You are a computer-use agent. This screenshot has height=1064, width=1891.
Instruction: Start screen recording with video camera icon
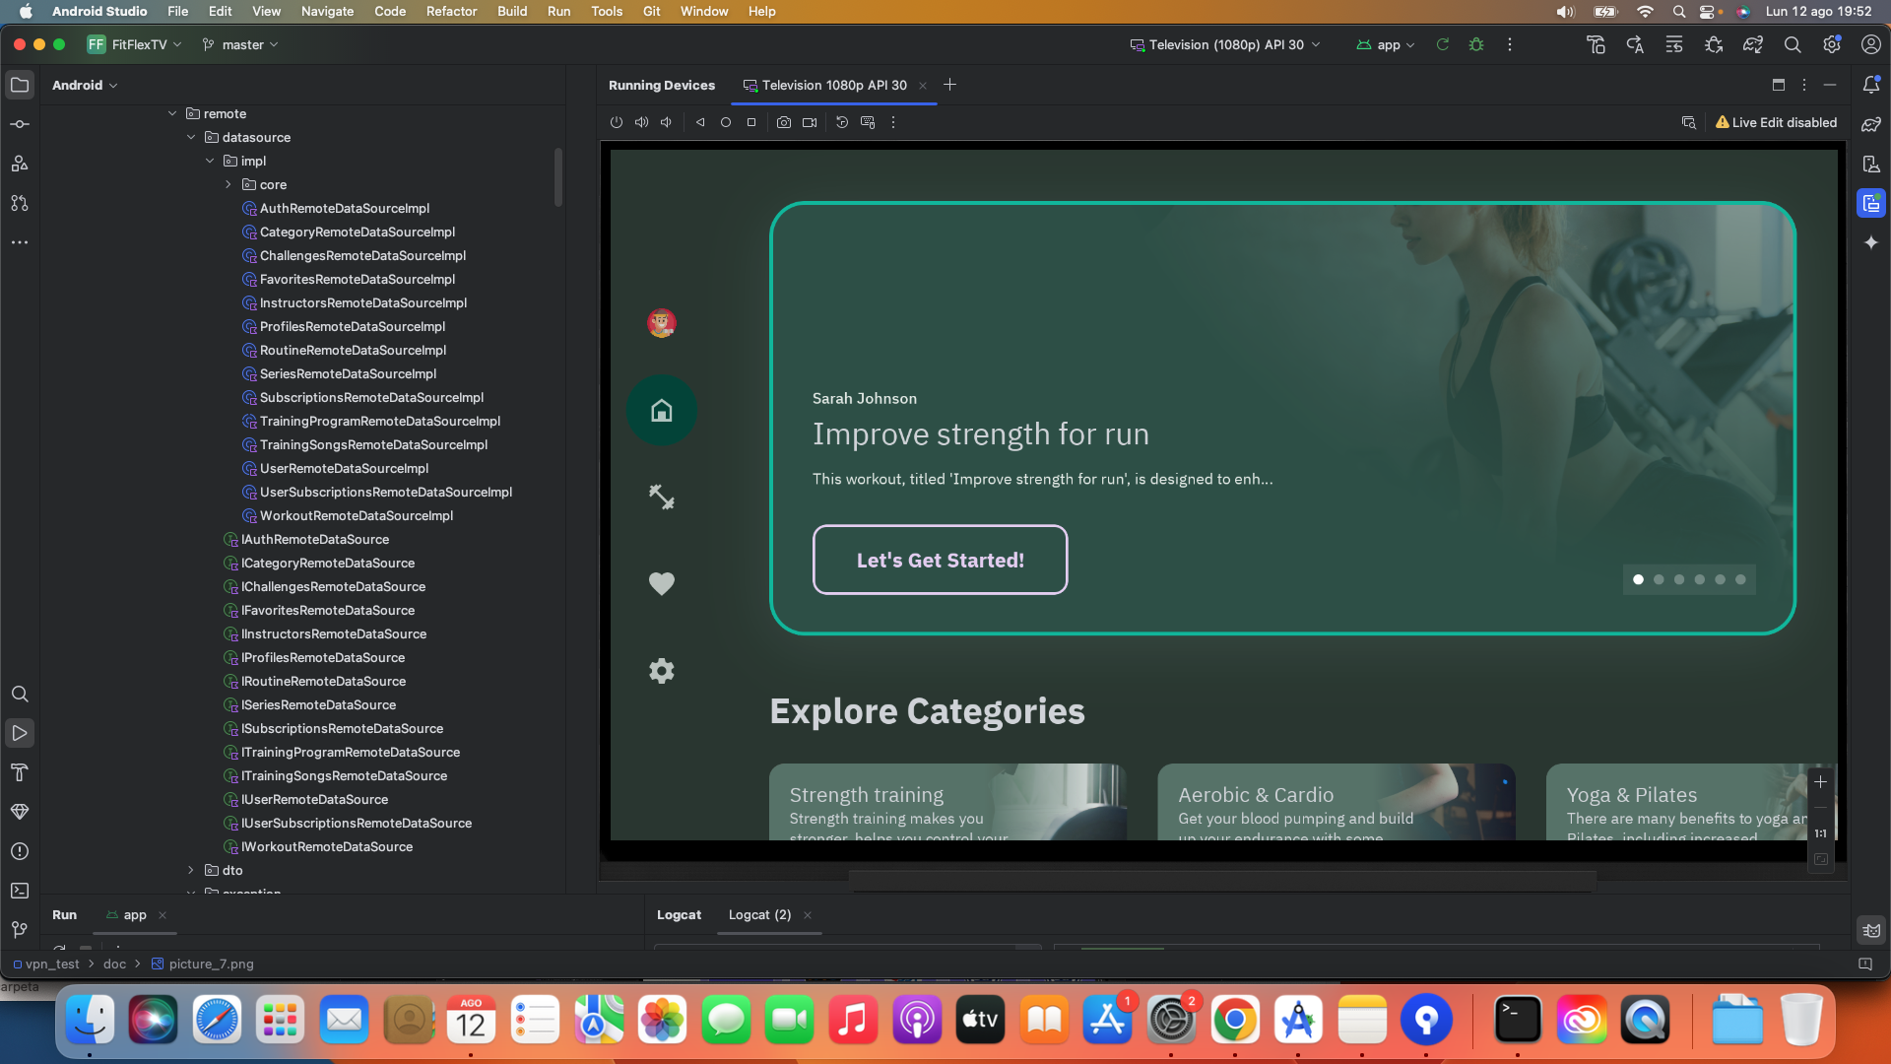click(x=810, y=123)
